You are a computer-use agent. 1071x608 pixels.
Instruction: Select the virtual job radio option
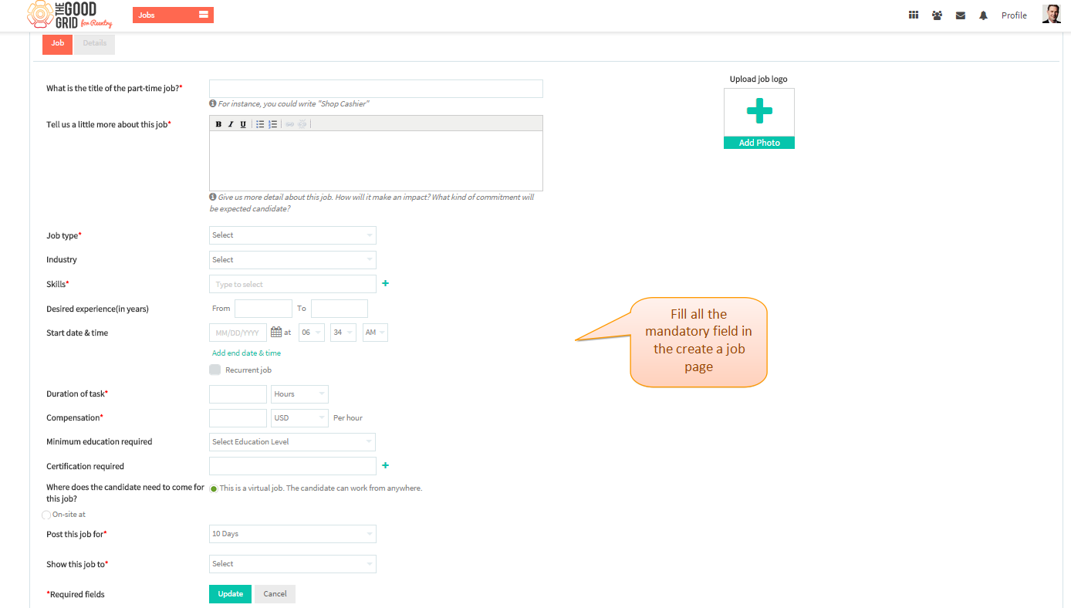[214, 488]
